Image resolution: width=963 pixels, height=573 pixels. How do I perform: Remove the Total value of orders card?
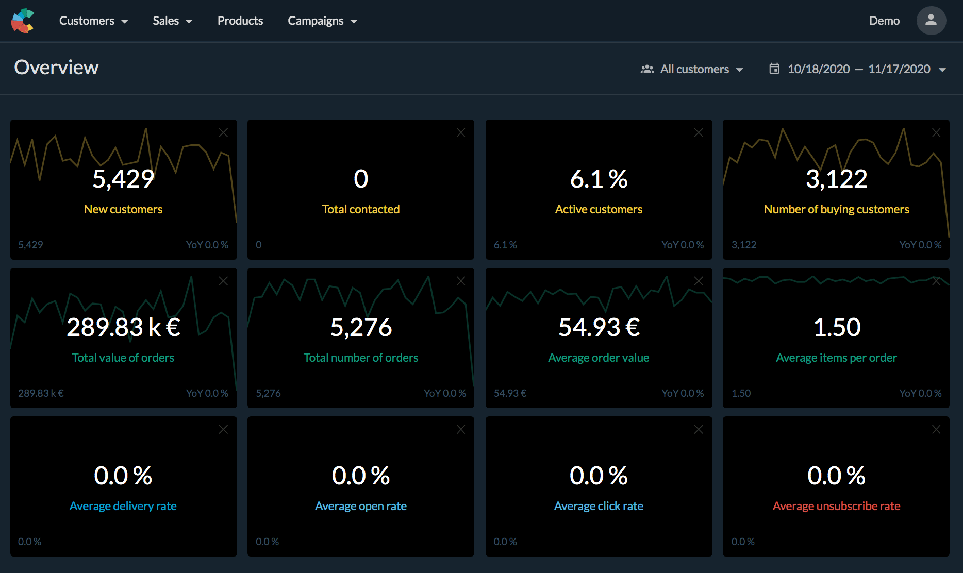[x=223, y=281]
